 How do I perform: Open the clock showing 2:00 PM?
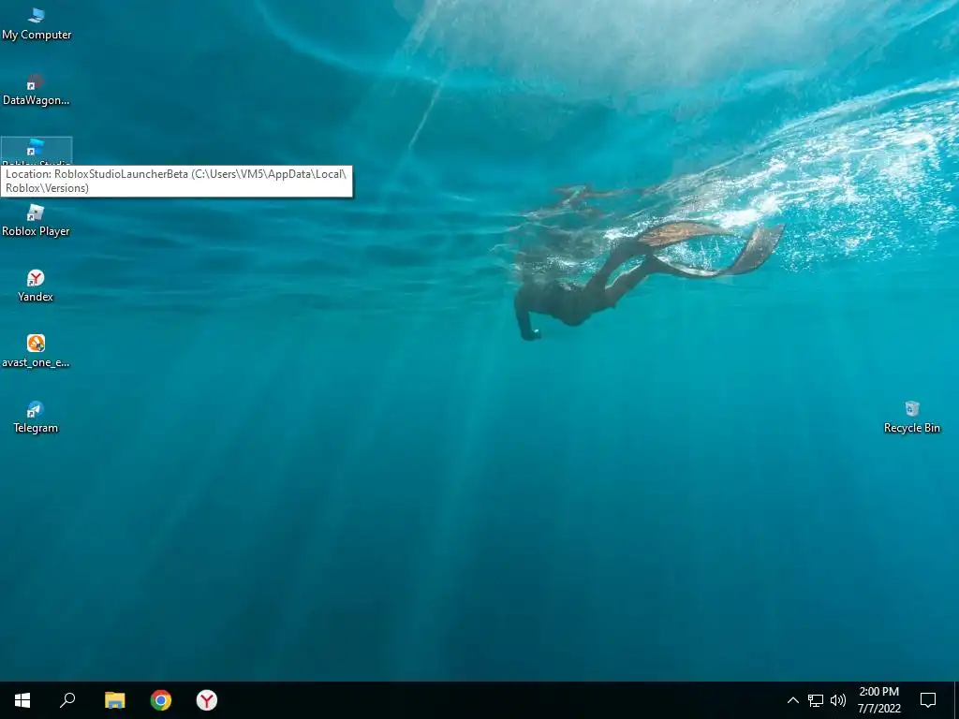[x=878, y=700]
